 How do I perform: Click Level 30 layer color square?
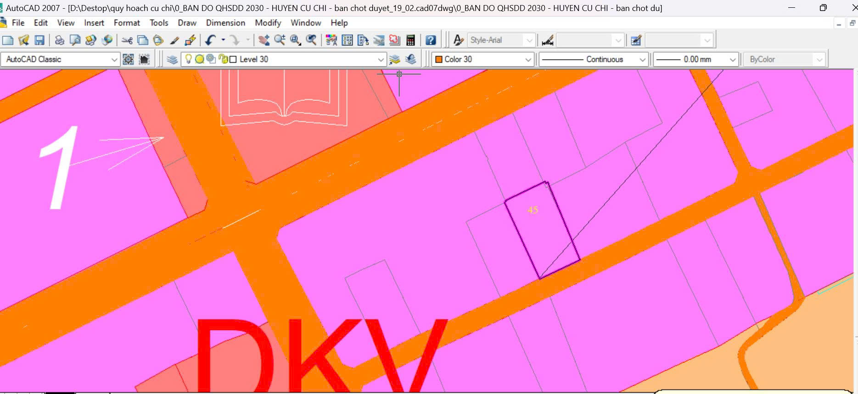coord(233,59)
